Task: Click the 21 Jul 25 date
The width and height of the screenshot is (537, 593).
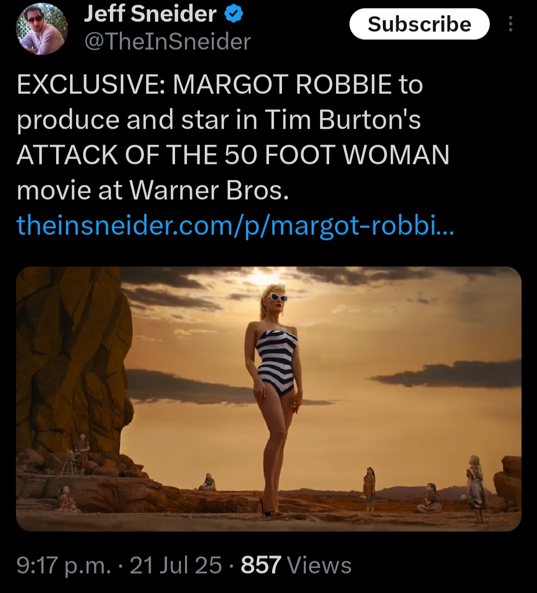Action: coord(176,565)
